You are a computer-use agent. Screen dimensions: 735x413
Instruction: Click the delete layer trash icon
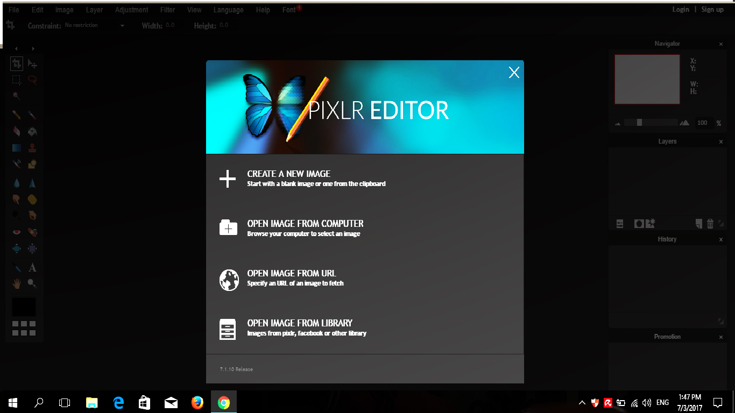coord(709,223)
